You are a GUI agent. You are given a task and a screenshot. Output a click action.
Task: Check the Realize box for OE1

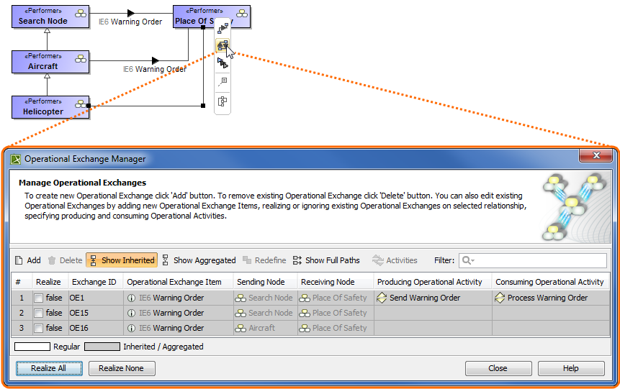[x=38, y=298]
